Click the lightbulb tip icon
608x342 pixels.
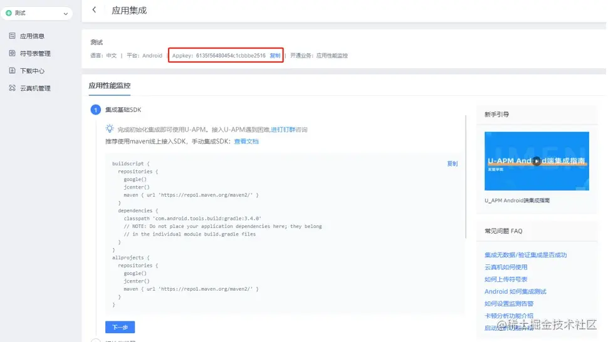[x=110, y=128]
